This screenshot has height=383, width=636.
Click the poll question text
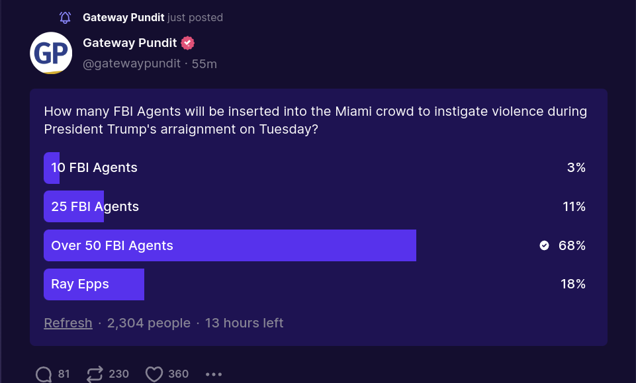(x=315, y=120)
